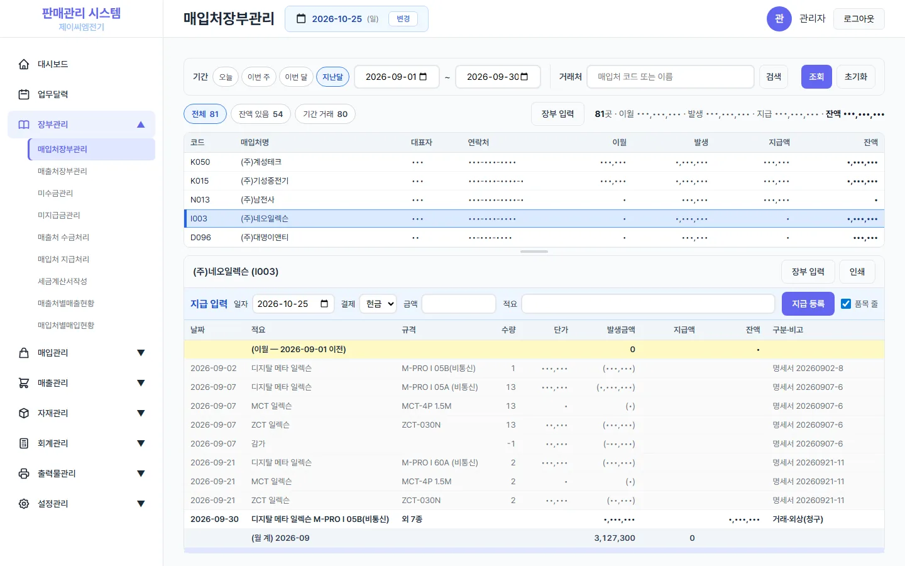Viewport: 905px width, 566px height.
Task: Select the 지난달 period chip
Action: 332,77
